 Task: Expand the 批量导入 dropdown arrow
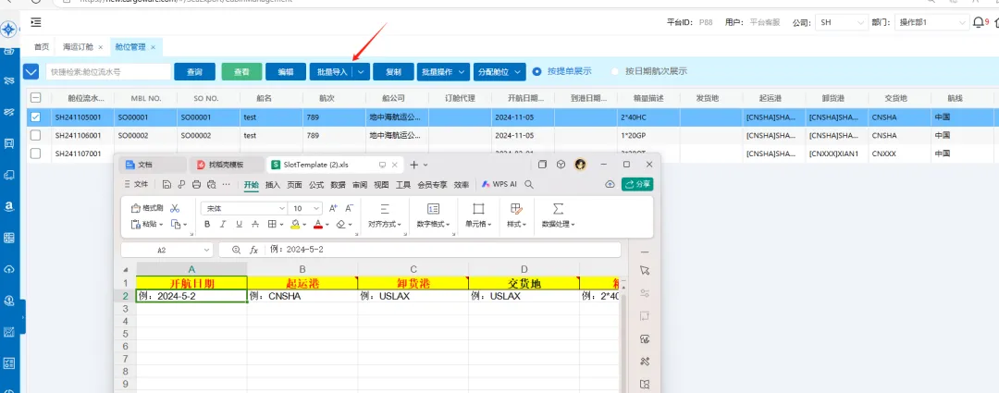point(362,71)
